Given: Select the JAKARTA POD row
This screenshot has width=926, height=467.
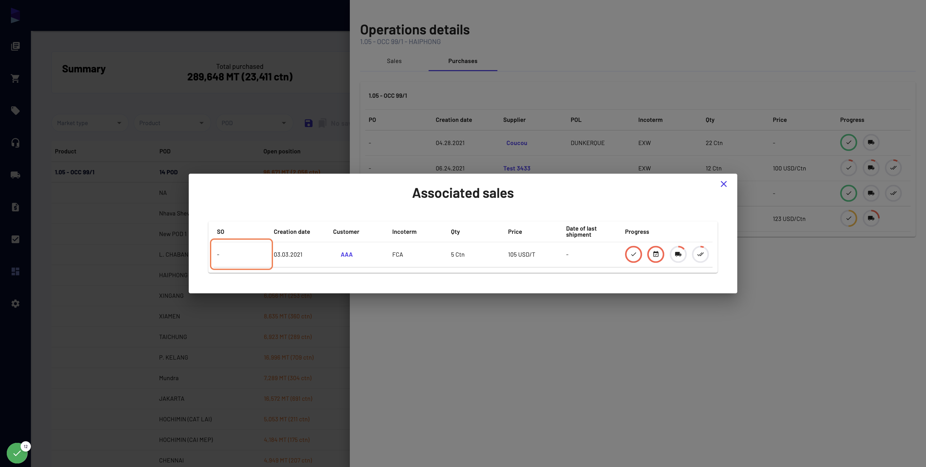Looking at the screenshot, I should point(200,399).
